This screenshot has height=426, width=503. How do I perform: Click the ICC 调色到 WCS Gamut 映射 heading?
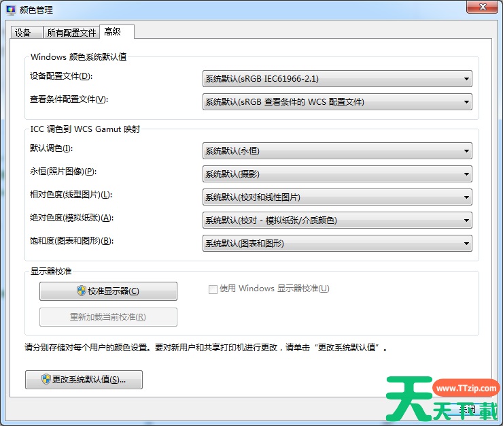pos(85,129)
